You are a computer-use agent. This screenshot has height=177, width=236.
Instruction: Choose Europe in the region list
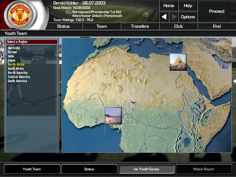coord(12,52)
